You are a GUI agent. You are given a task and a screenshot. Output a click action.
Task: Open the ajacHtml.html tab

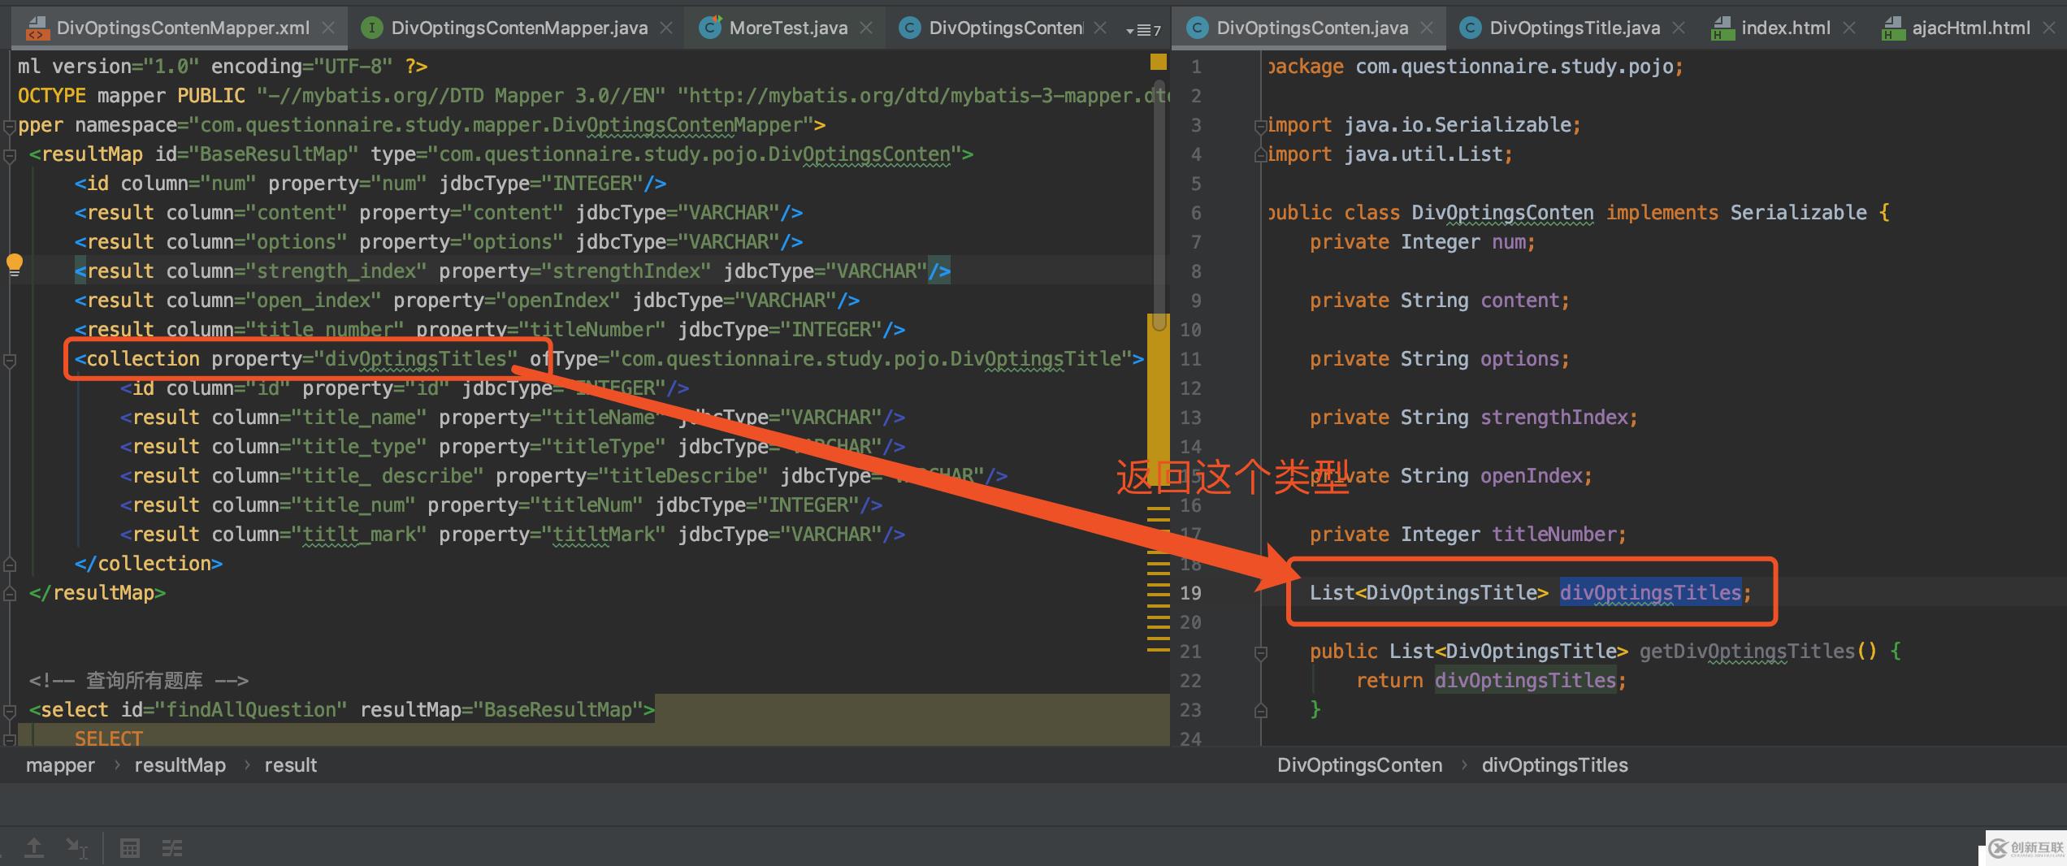(1969, 28)
